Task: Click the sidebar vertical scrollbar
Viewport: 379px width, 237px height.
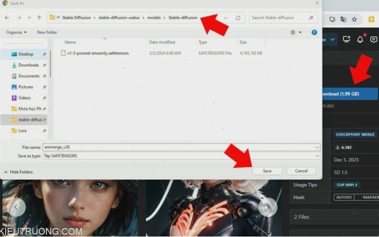Action: pyautogui.click(x=50, y=64)
